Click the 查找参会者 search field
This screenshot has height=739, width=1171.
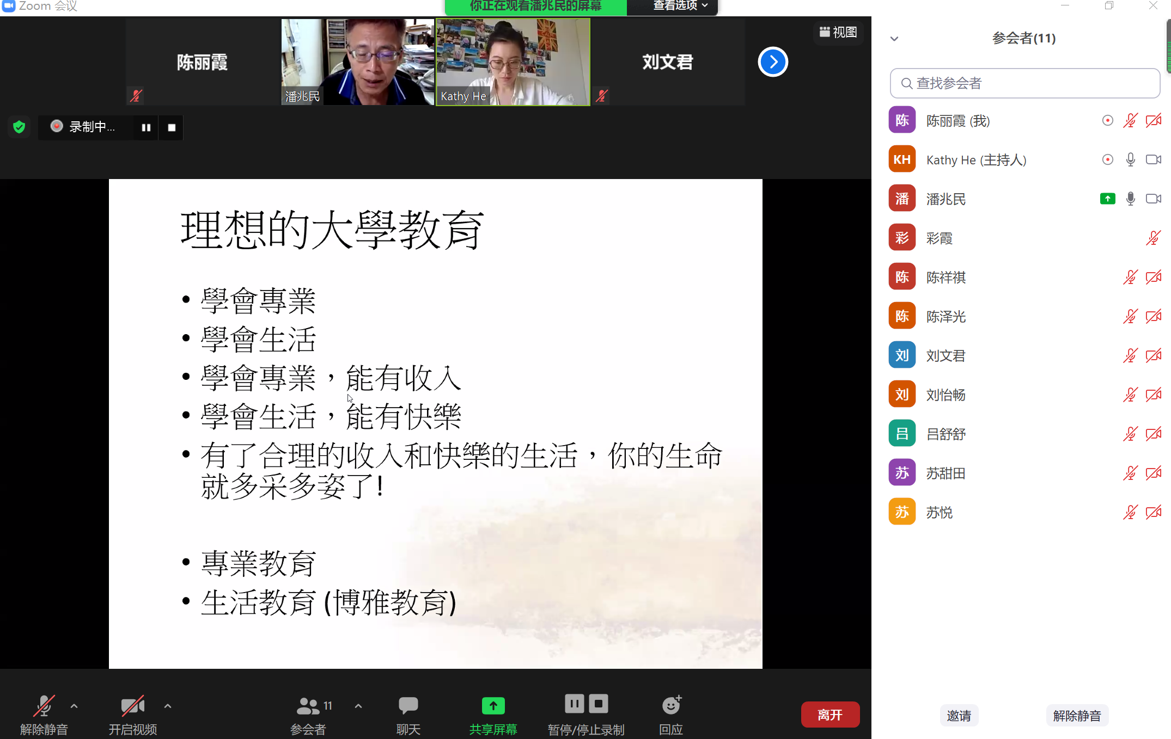(1024, 83)
